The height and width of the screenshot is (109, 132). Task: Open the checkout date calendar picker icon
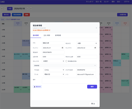coord(95,48)
